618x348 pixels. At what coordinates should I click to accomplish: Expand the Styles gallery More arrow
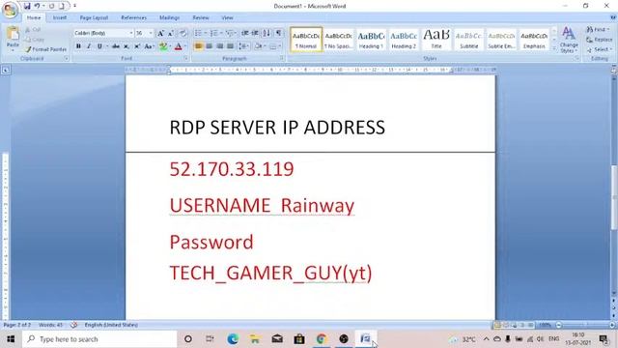(553, 48)
